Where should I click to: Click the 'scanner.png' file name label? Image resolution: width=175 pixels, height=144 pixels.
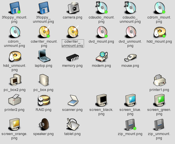point(72,110)
